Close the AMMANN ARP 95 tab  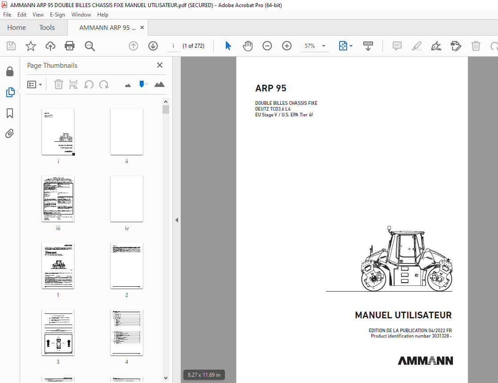tap(142, 28)
